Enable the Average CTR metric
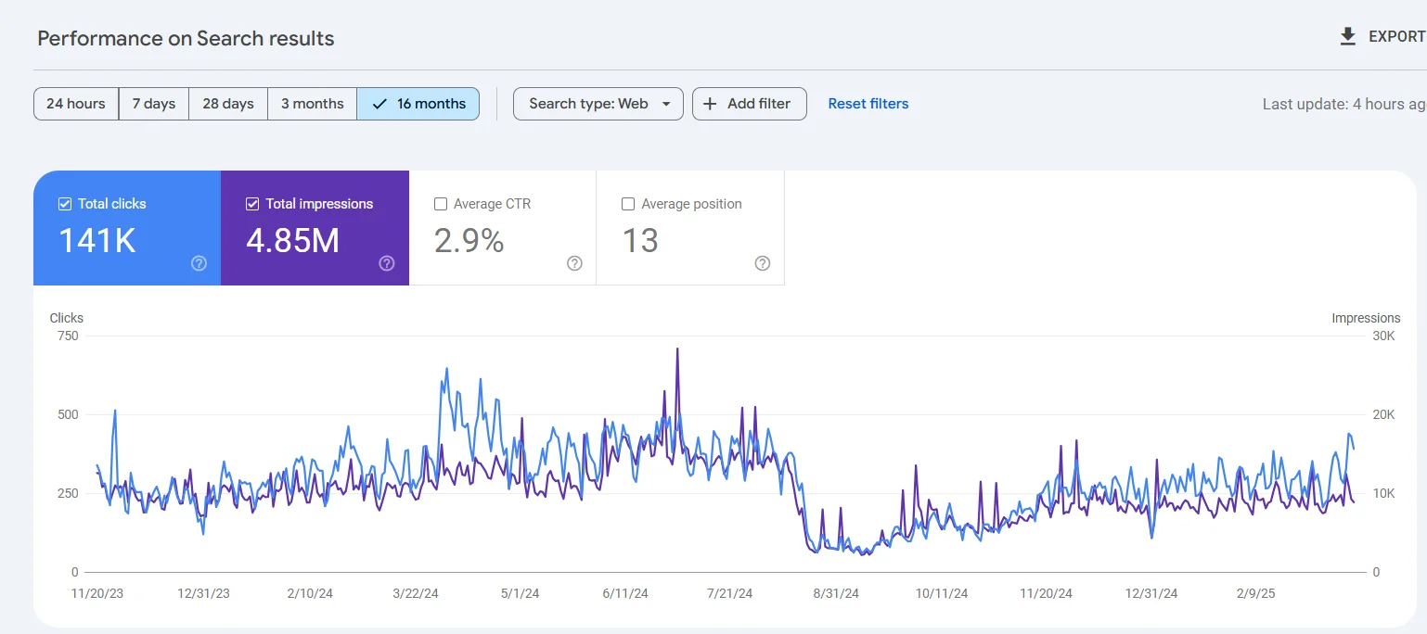Screen dimensions: 1427x634 441,203
